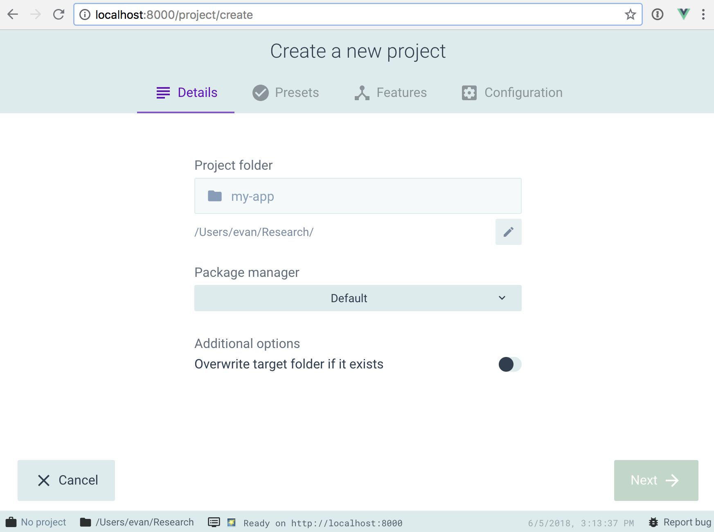This screenshot has width=714, height=532.
Task: Proceed with the Next button
Action: click(656, 480)
